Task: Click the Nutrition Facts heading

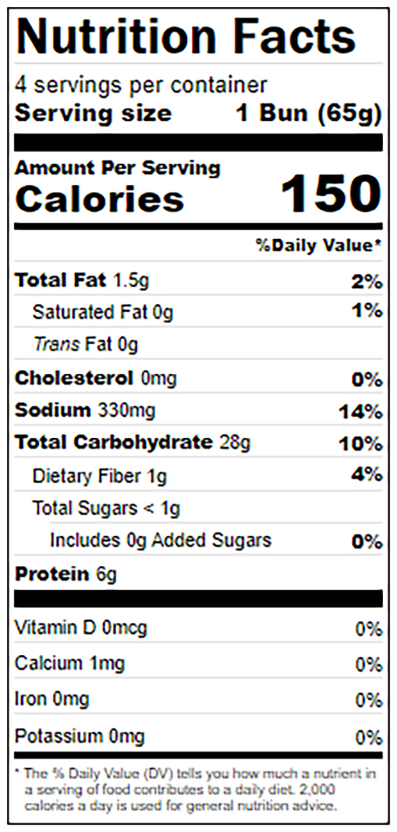Action: (x=186, y=35)
